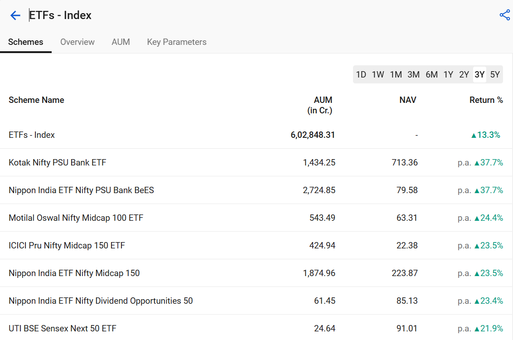Click the back arrow icon
Viewport: 513px width, 340px height.
(15, 15)
